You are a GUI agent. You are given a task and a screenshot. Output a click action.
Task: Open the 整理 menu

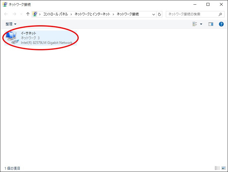11,24
